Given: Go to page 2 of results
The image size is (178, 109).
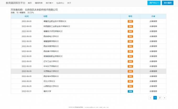Looking at the screenshot, I should point(160,98).
